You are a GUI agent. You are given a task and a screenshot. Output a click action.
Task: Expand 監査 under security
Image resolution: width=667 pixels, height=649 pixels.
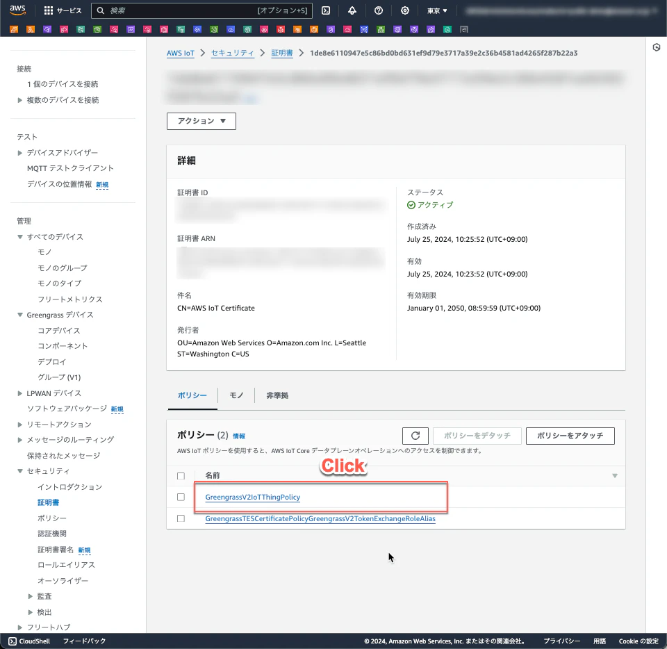pos(30,596)
